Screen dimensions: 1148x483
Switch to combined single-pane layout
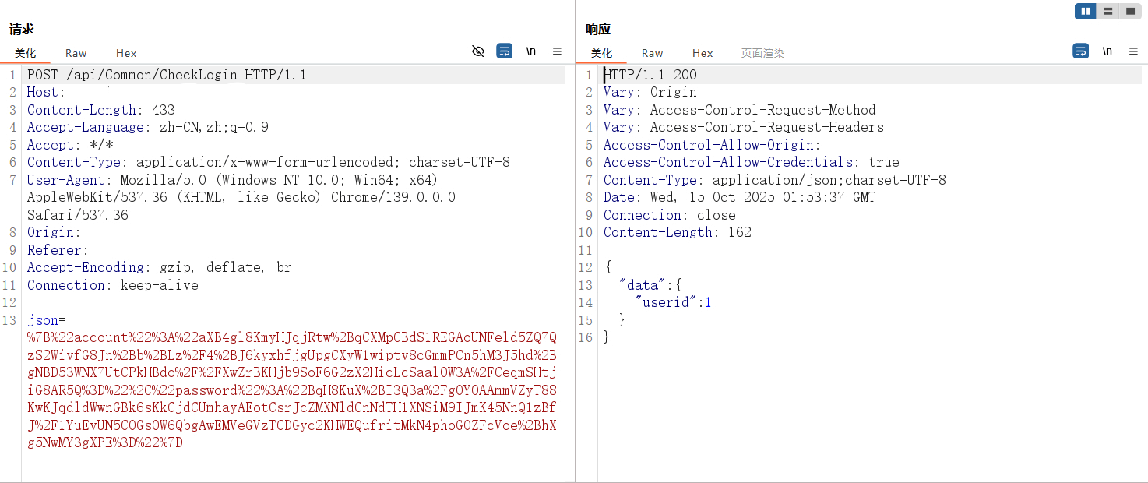tap(1129, 11)
